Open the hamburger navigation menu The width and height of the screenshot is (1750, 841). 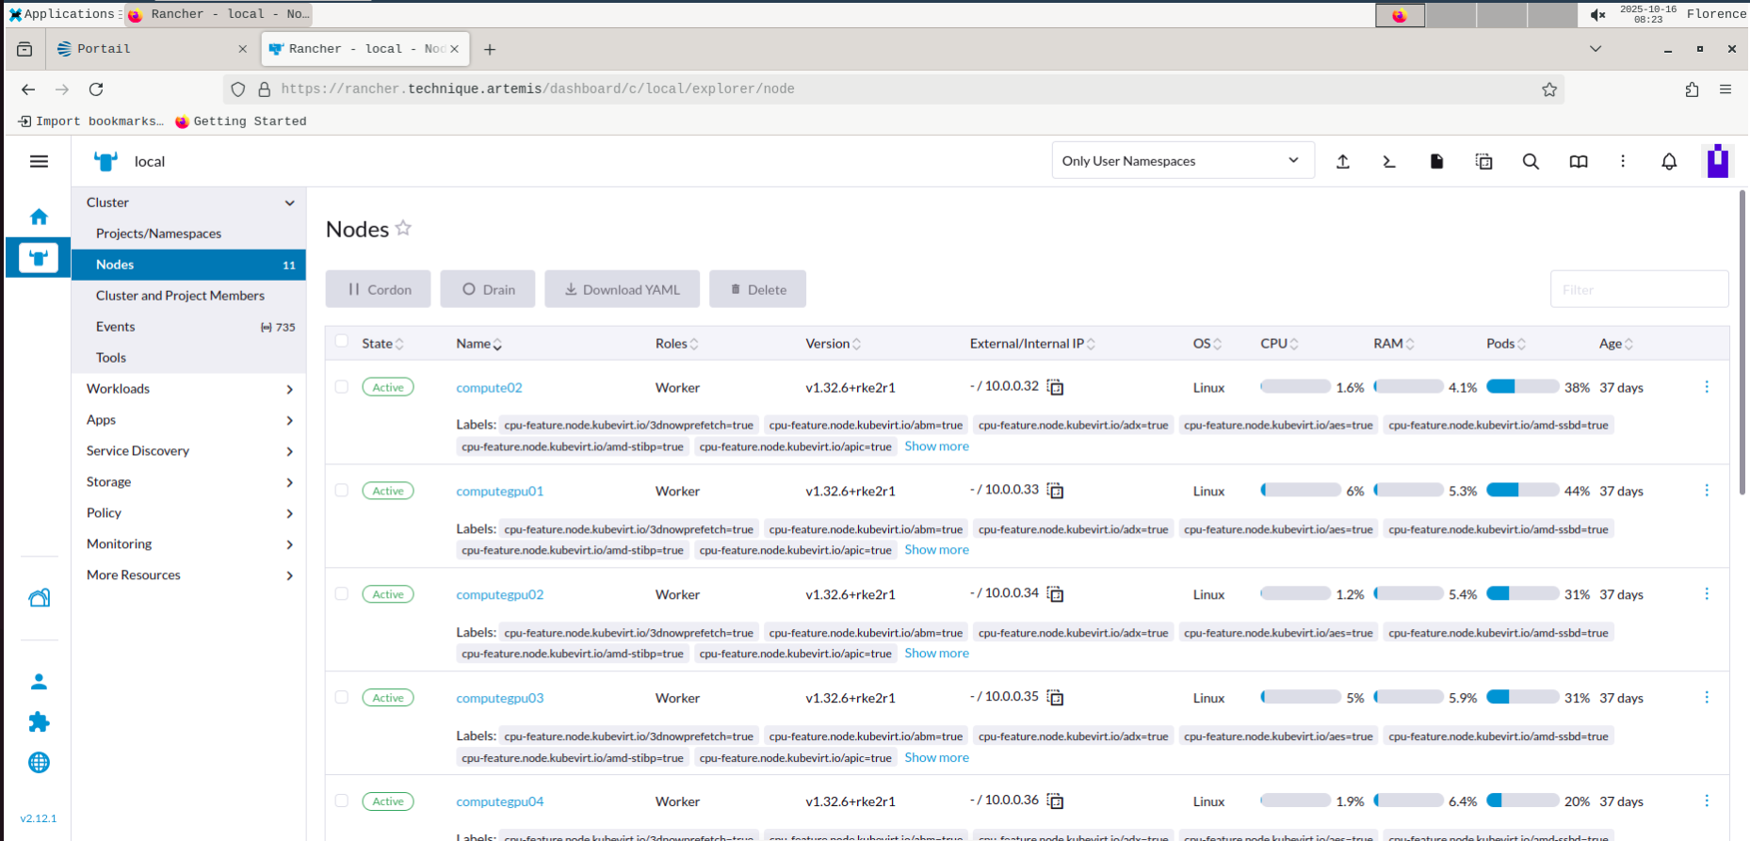tap(39, 162)
